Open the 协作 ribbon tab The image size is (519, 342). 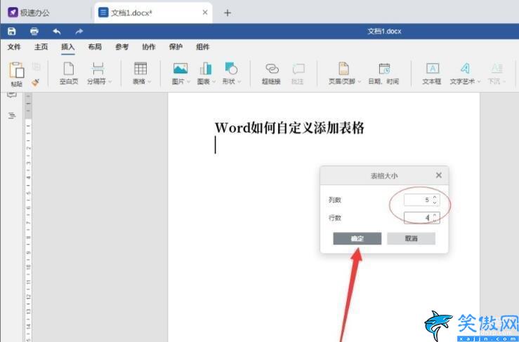pos(149,47)
